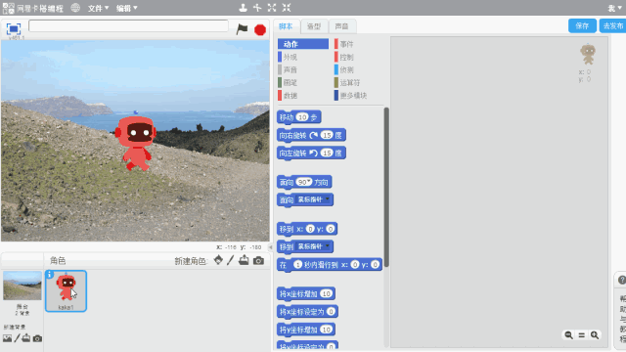Open the 编辑 menu
The height and width of the screenshot is (352, 626).
(127, 8)
